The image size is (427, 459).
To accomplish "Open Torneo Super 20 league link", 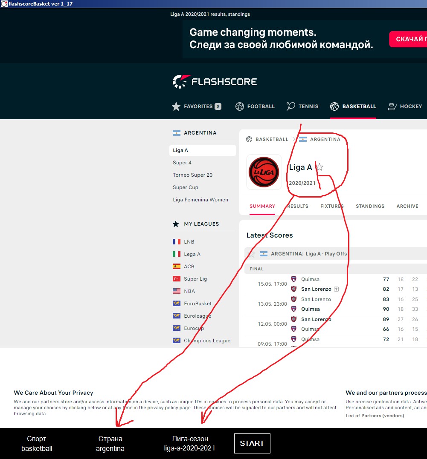I will [193, 175].
